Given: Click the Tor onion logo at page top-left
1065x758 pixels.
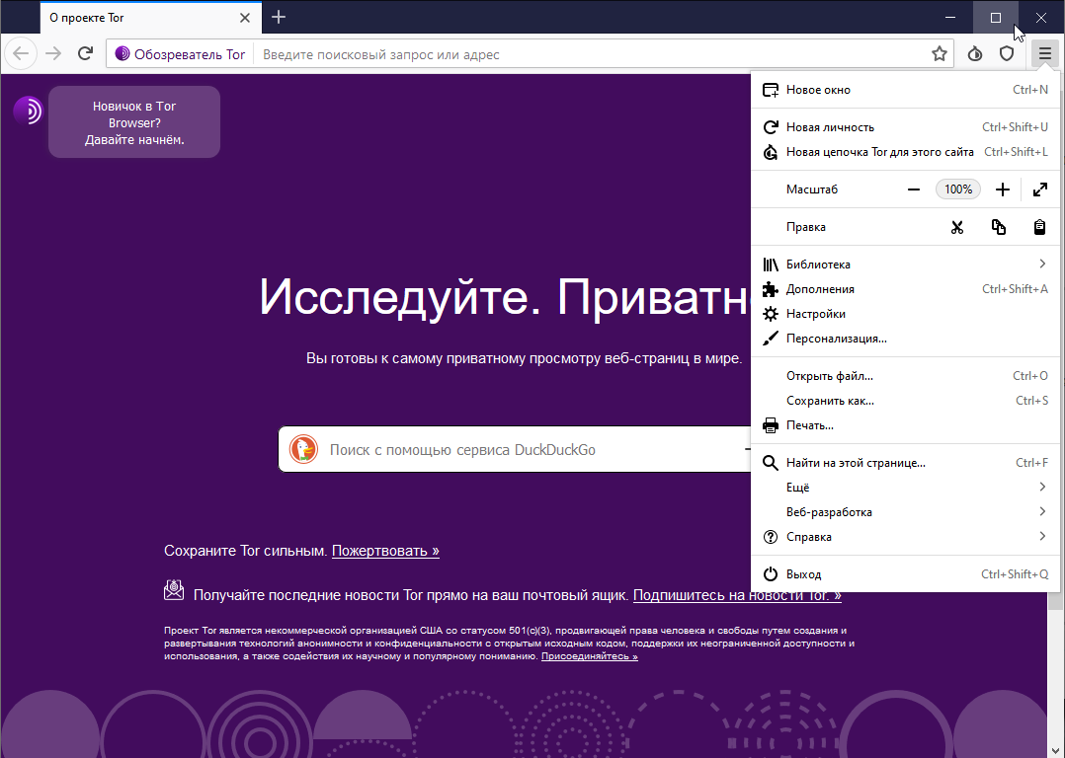Looking at the screenshot, I should coord(28,110).
